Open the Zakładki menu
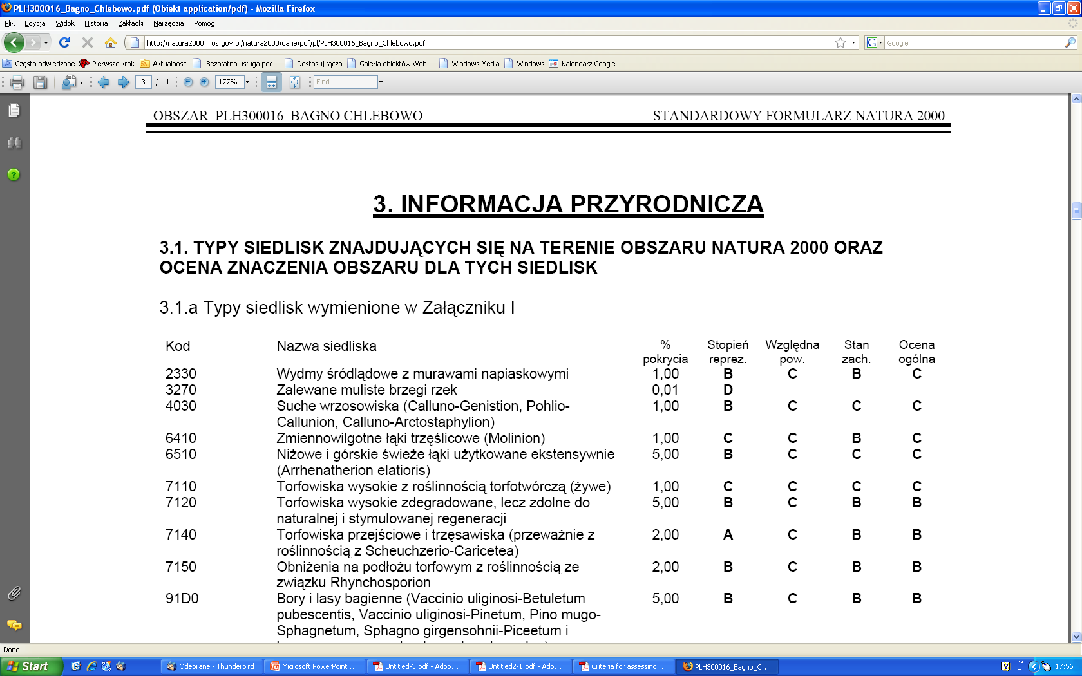The height and width of the screenshot is (676, 1082). pos(131,23)
